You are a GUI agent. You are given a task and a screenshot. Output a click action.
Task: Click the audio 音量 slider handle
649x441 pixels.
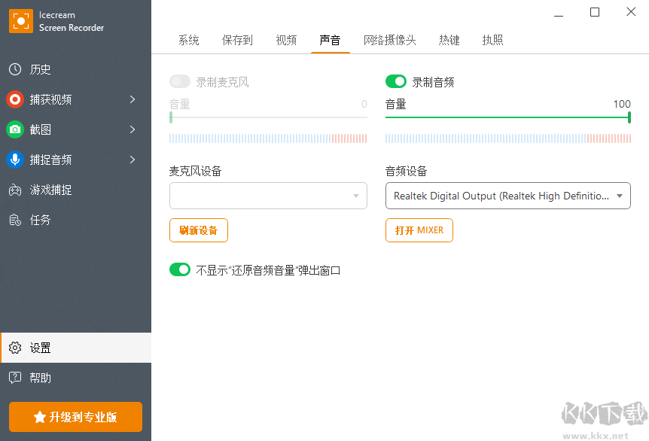629,117
